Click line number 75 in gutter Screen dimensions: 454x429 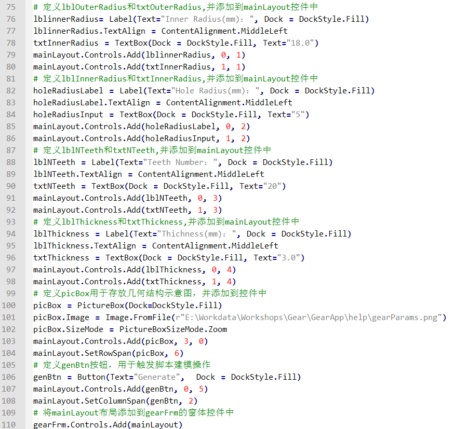(11, 7)
